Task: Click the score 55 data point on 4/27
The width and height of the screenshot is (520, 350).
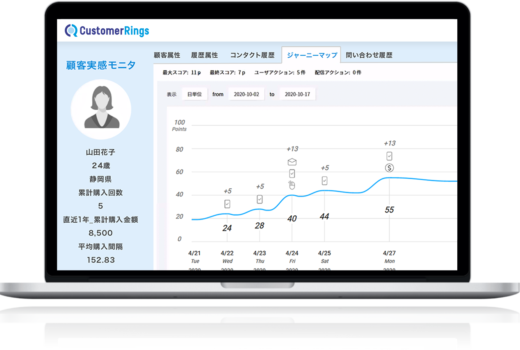Action: [x=389, y=178]
